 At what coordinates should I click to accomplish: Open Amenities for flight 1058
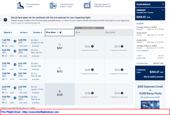pyautogui.click(x=36, y=46)
